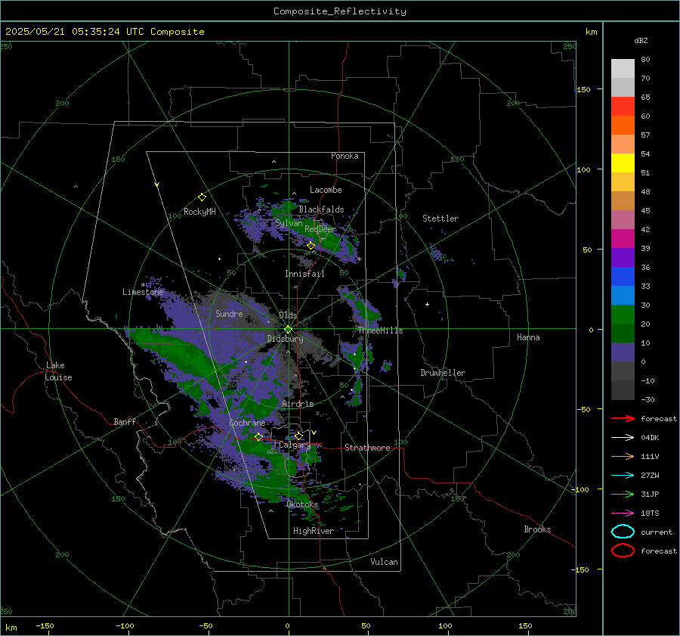Click the Vulcan city label
The image size is (680, 636).
384,562
